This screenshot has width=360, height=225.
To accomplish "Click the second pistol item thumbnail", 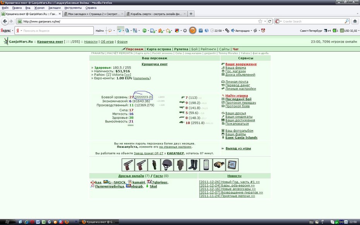I will point(141,165).
